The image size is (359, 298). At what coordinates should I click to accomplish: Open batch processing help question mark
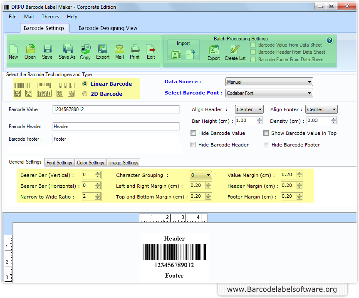tap(329, 40)
